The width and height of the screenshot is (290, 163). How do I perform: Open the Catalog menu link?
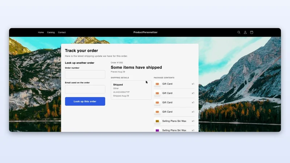pyautogui.click(x=51, y=32)
